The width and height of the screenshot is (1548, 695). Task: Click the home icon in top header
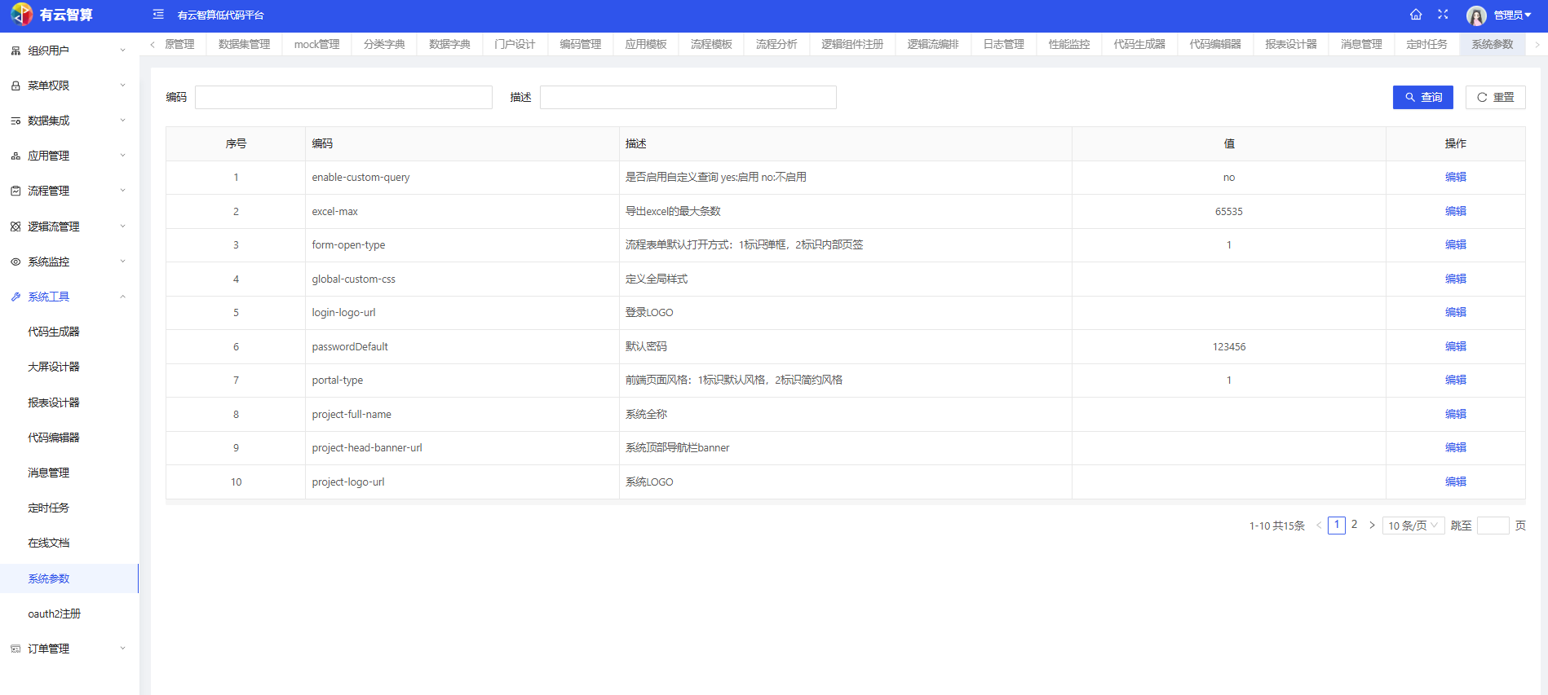click(x=1416, y=15)
